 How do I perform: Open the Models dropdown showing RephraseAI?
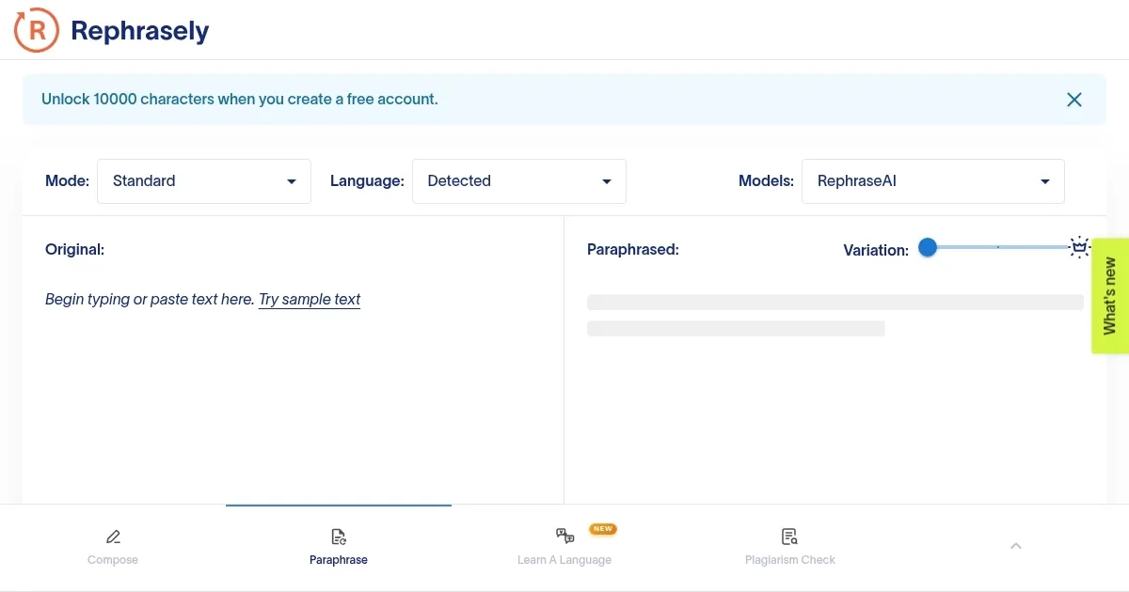coord(932,181)
